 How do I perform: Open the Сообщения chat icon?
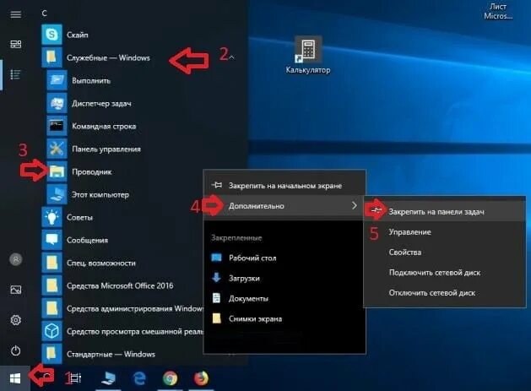[x=51, y=240]
